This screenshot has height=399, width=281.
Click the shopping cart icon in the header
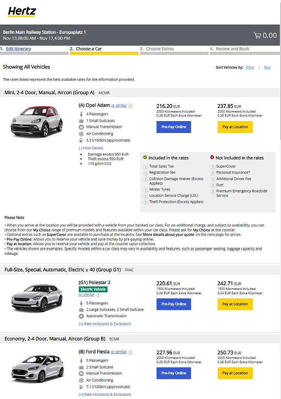pyautogui.click(x=257, y=35)
